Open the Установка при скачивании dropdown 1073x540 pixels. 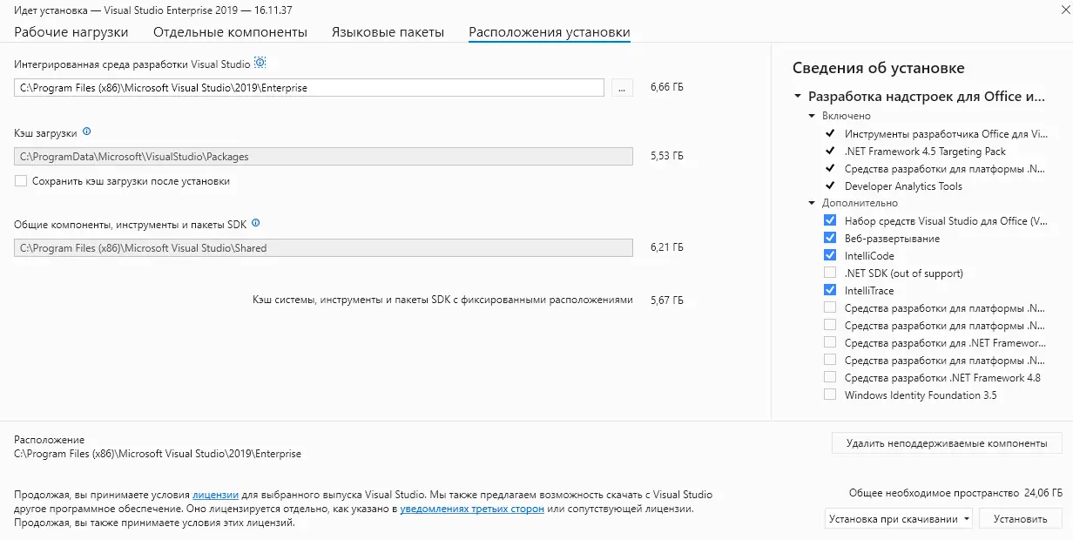(899, 519)
